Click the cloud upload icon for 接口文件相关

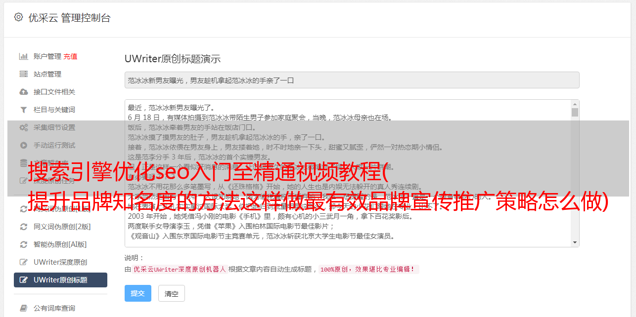coord(23,92)
